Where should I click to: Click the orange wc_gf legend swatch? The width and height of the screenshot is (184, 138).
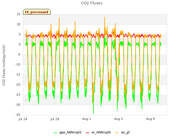pyautogui.click(x=117, y=133)
